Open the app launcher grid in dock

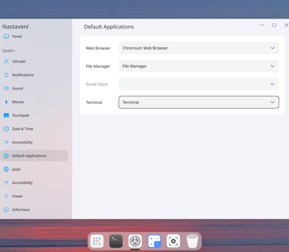point(97,241)
